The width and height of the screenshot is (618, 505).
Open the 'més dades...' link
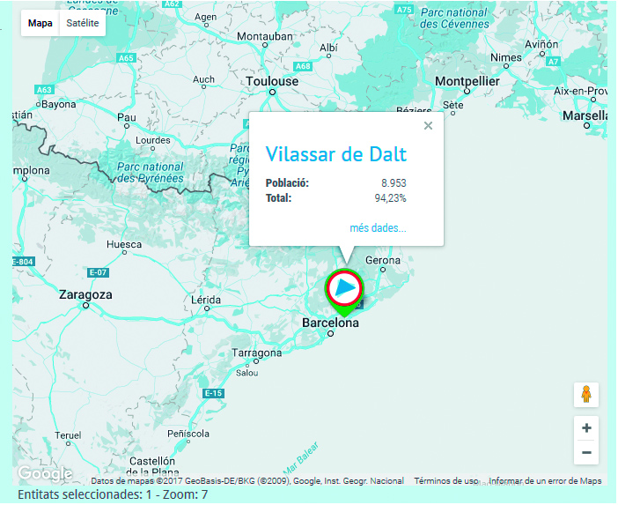pyautogui.click(x=378, y=228)
